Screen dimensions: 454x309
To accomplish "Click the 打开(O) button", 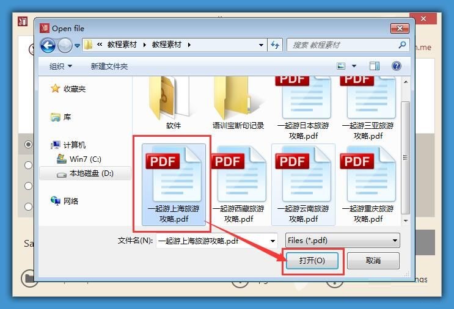I will 312,261.
